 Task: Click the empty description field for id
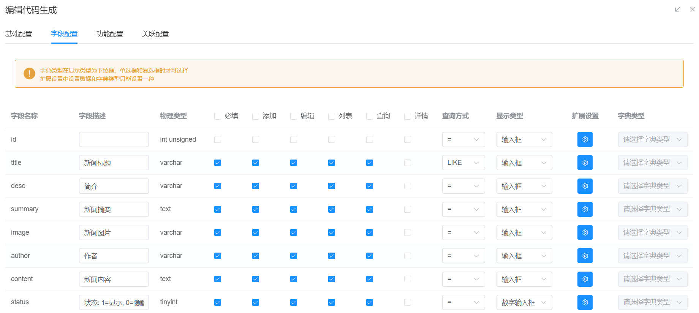pyautogui.click(x=114, y=139)
